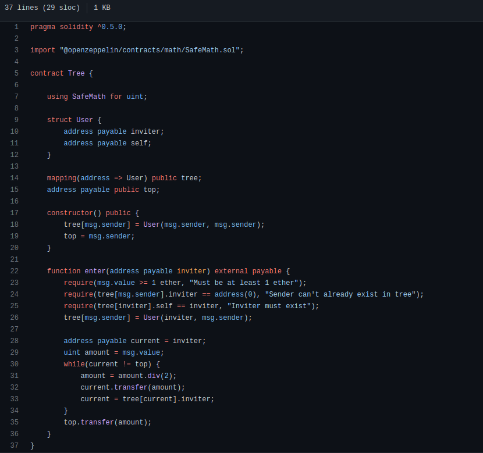Image resolution: width=483 pixels, height=453 pixels.
Task: Place cursor on 'SafeMath' in the using statement
Action: (x=88, y=97)
